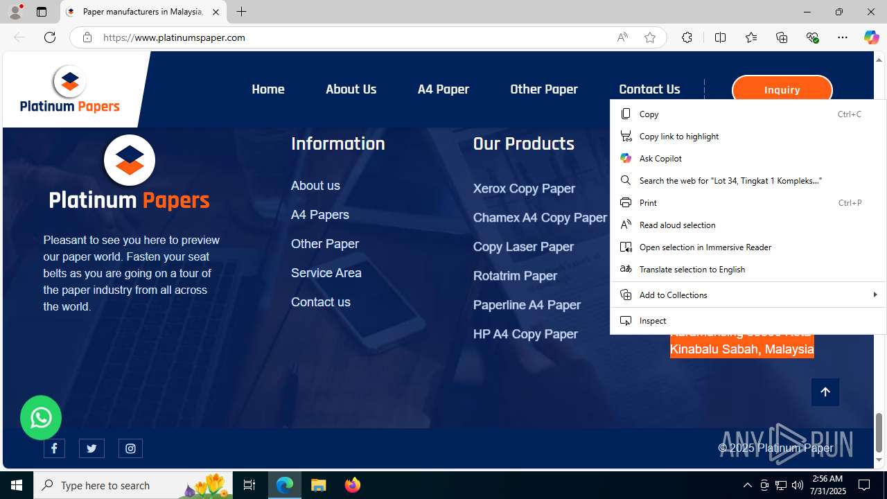Select Copy in the context menu
887x499 pixels.
(748, 114)
